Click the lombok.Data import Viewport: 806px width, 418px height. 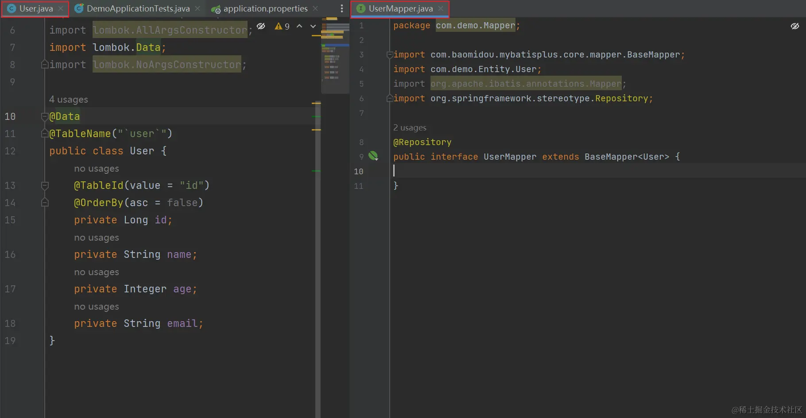[x=126, y=47]
